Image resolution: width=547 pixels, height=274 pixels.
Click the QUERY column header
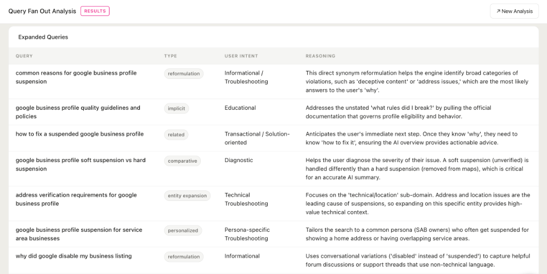[24, 56]
